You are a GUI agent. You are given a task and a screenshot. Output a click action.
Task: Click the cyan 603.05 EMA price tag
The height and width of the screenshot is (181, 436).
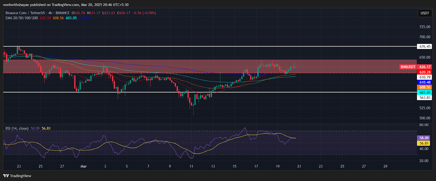425,93
